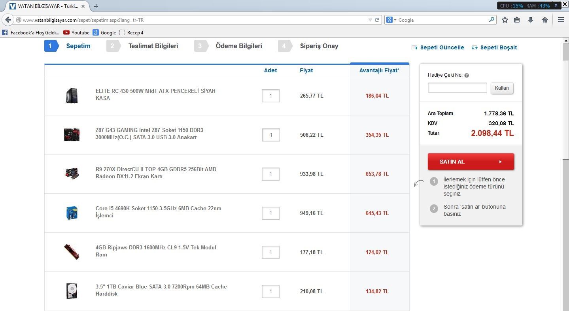Reload the page with the refresh icon

point(377,20)
